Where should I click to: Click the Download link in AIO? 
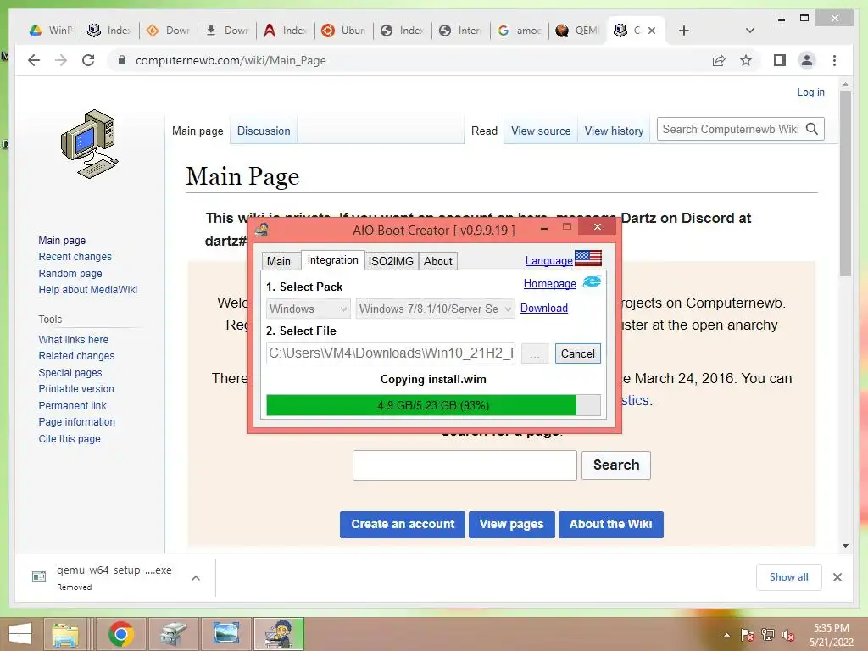[x=544, y=308]
